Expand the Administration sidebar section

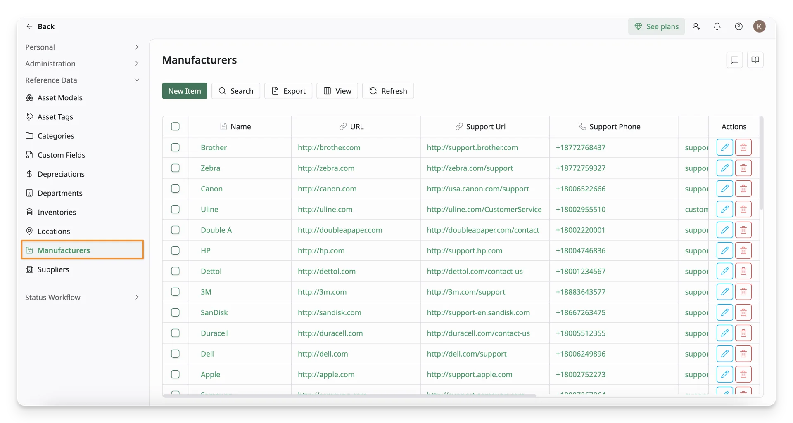point(82,64)
